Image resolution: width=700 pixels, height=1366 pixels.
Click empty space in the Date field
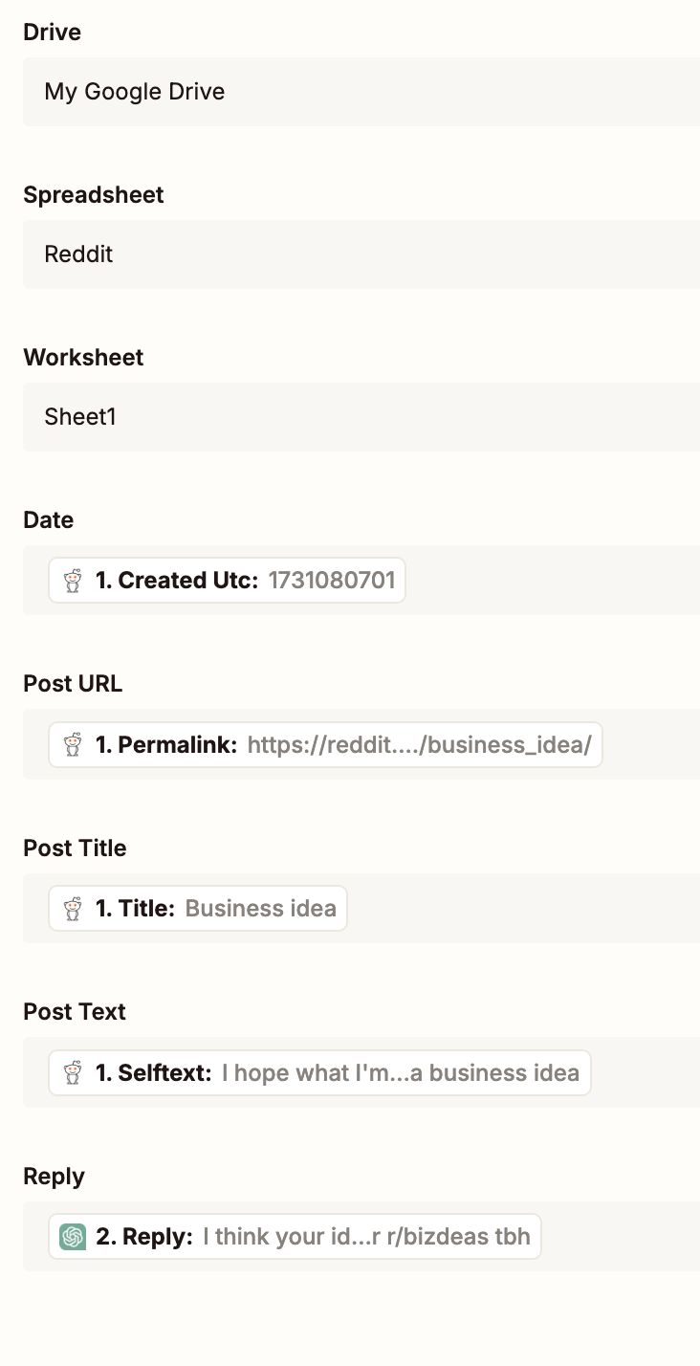pyautogui.click(x=553, y=581)
